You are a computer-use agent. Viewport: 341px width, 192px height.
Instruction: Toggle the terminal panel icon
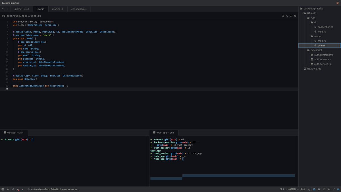[x=314, y=189]
